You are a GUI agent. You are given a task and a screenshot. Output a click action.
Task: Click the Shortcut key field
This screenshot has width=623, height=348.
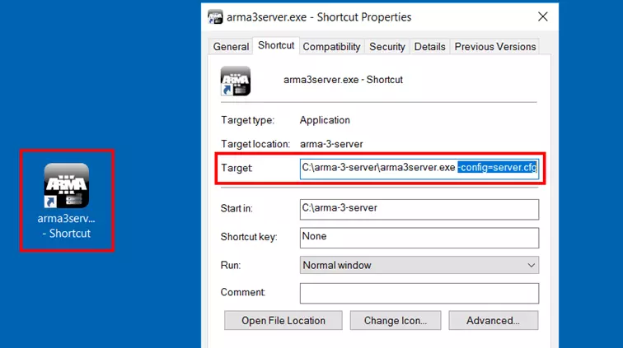tap(419, 237)
